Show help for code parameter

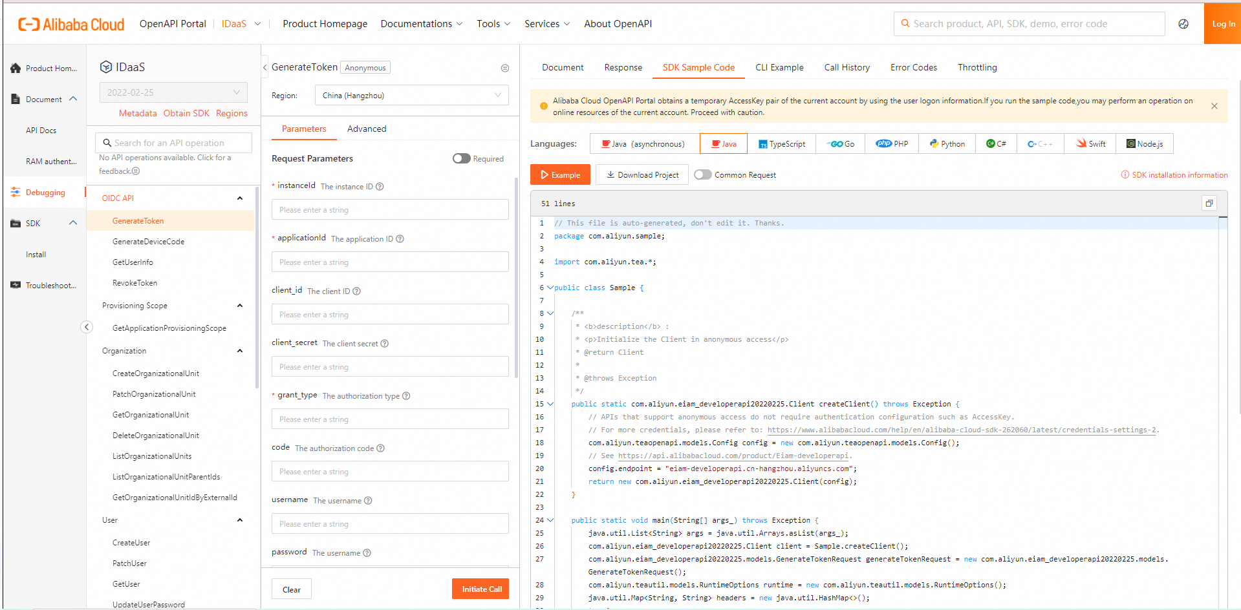[x=380, y=448]
